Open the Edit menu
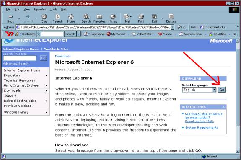241x160 pixels. (17, 9)
